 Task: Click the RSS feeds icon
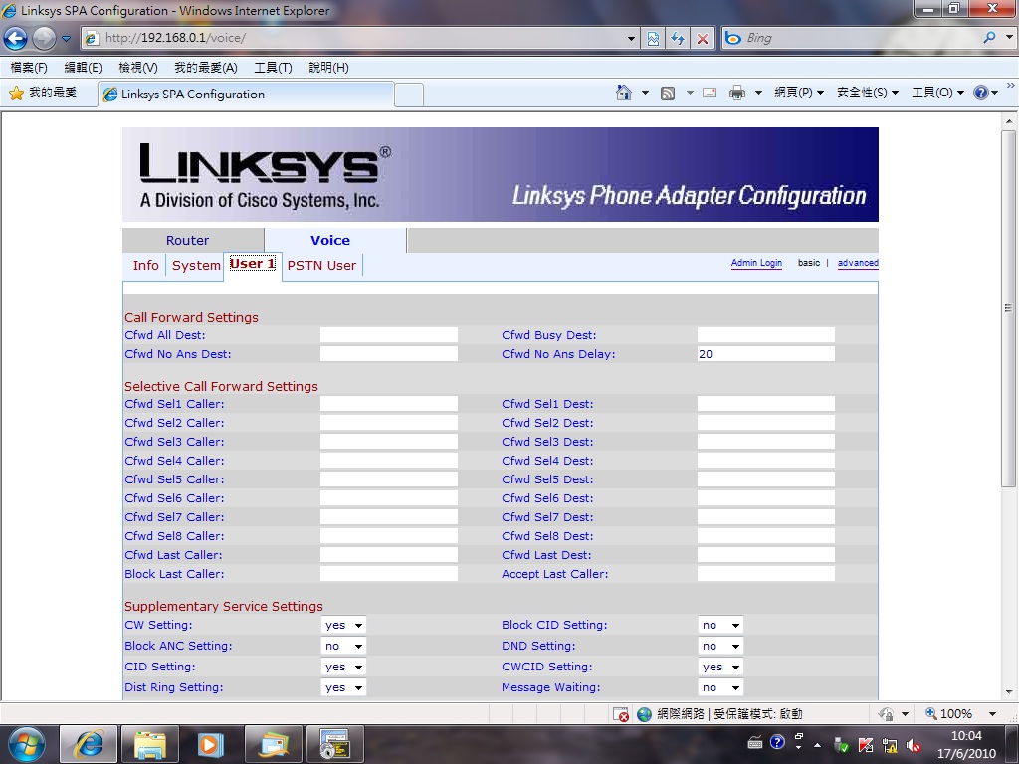click(x=668, y=94)
